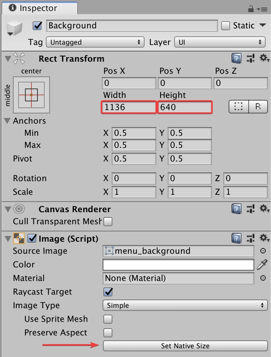Open Rect Transform help reference icon

pyautogui.click(x=236, y=59)
